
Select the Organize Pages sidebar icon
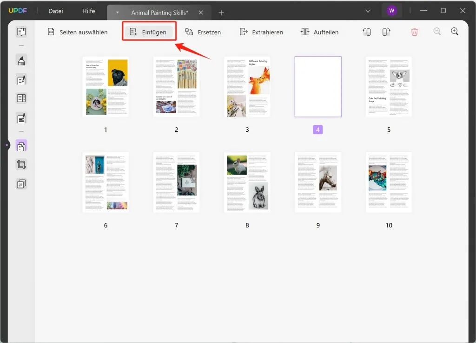(x=21, y=146)
